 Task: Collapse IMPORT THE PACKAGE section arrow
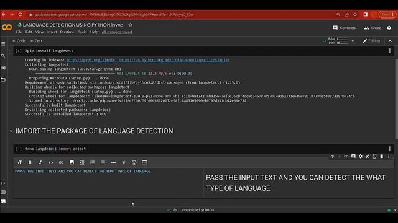click(x=11, y=131)
